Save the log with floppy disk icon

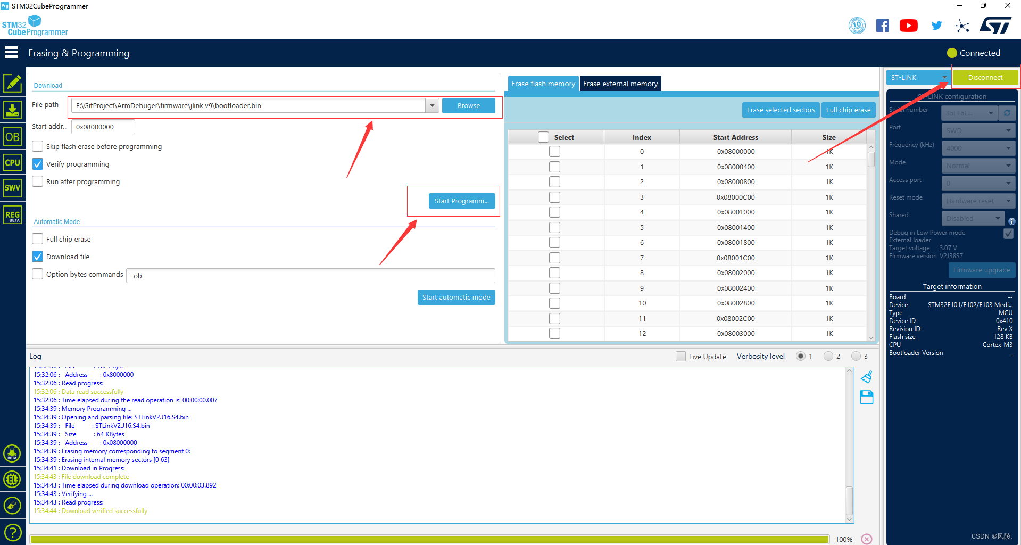pyautogui.click(x=867, y=397)
